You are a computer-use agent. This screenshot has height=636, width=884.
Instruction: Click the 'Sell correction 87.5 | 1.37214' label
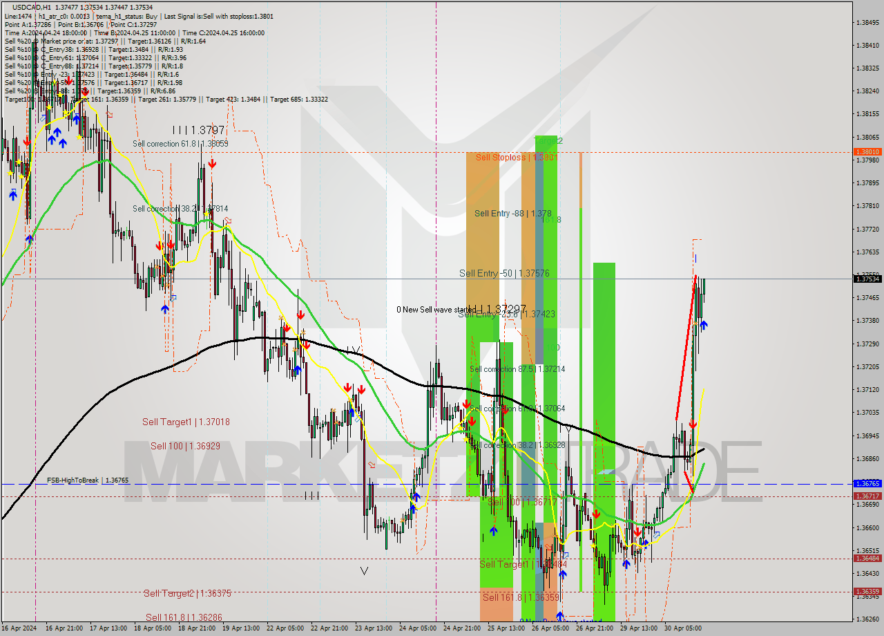tap(517, 369)
